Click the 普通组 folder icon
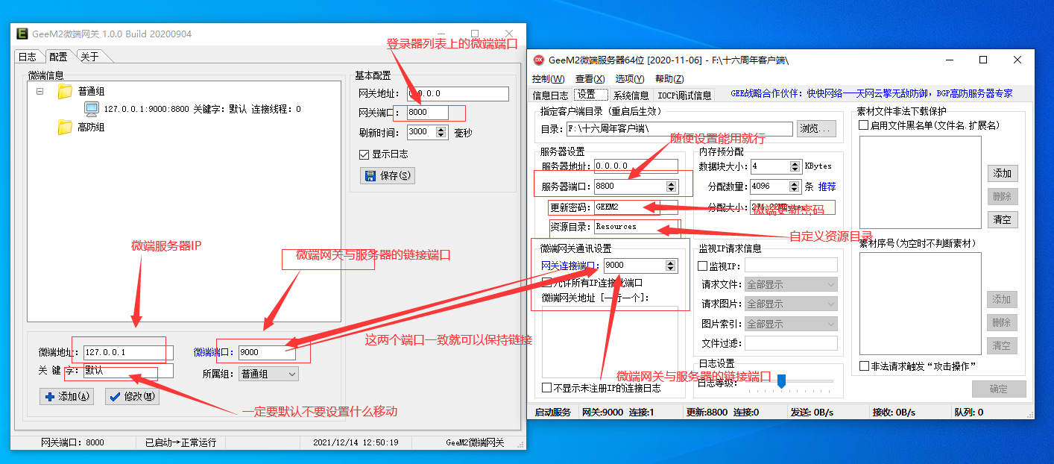The width and height of the screenshot is (1054, 464). [65, 91]
